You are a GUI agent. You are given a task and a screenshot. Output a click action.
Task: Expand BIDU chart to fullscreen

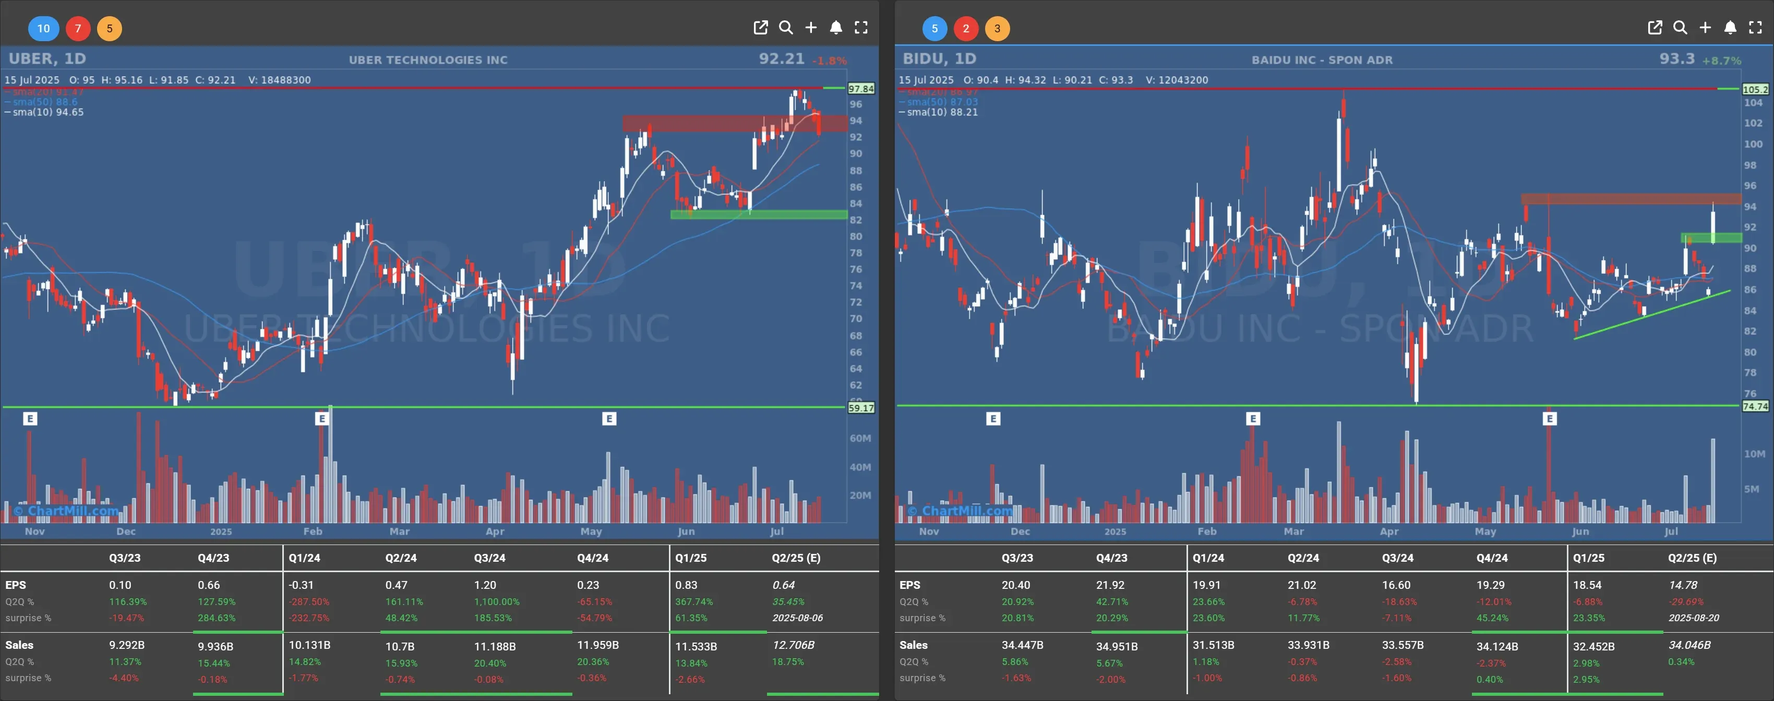click(x=1755, y=28)
